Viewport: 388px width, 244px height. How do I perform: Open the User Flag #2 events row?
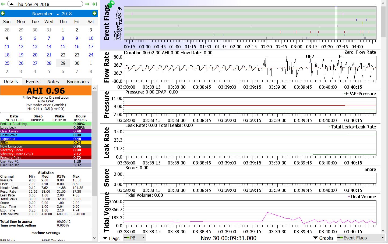pyautogui.click(x=46, y=165)
